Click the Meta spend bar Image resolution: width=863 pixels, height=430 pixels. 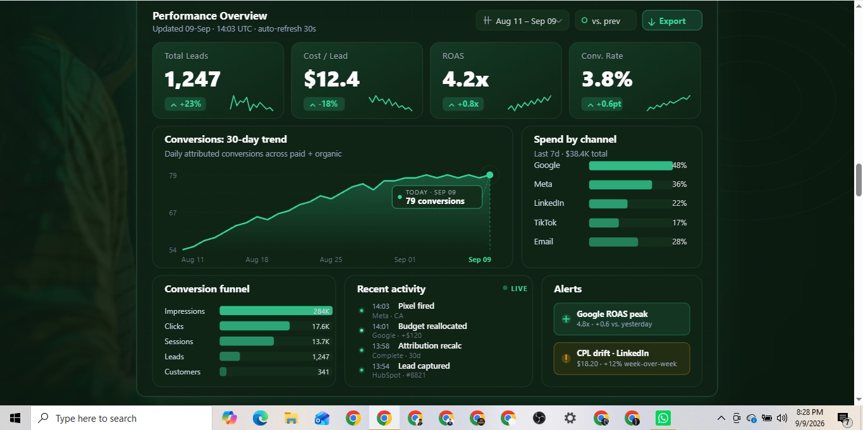tap(620, 184)
